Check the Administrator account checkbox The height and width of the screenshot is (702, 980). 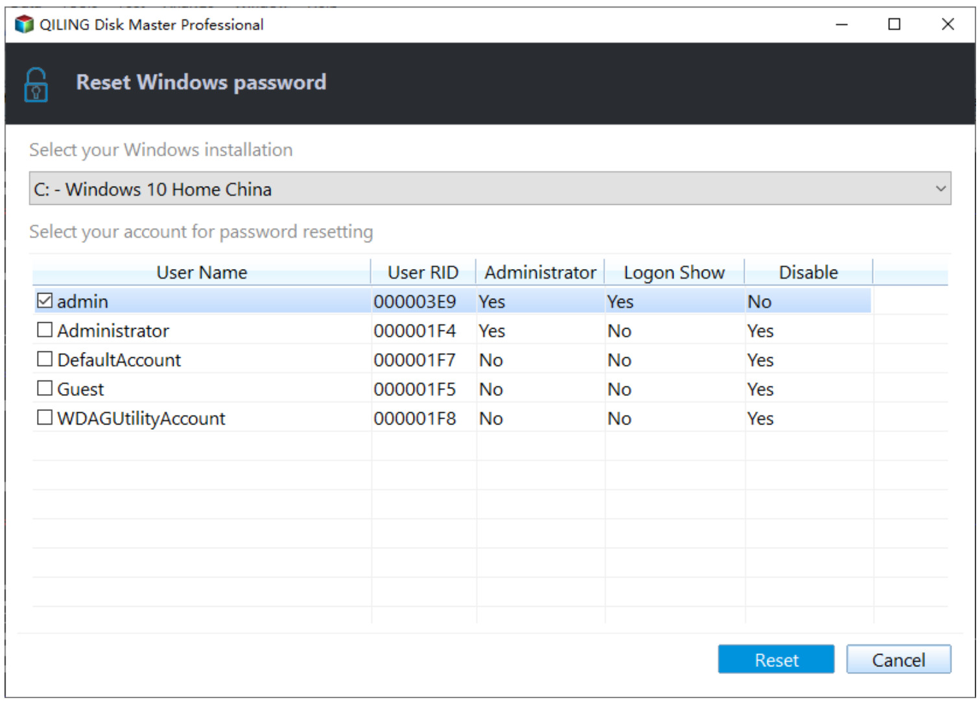coord(45,330)
